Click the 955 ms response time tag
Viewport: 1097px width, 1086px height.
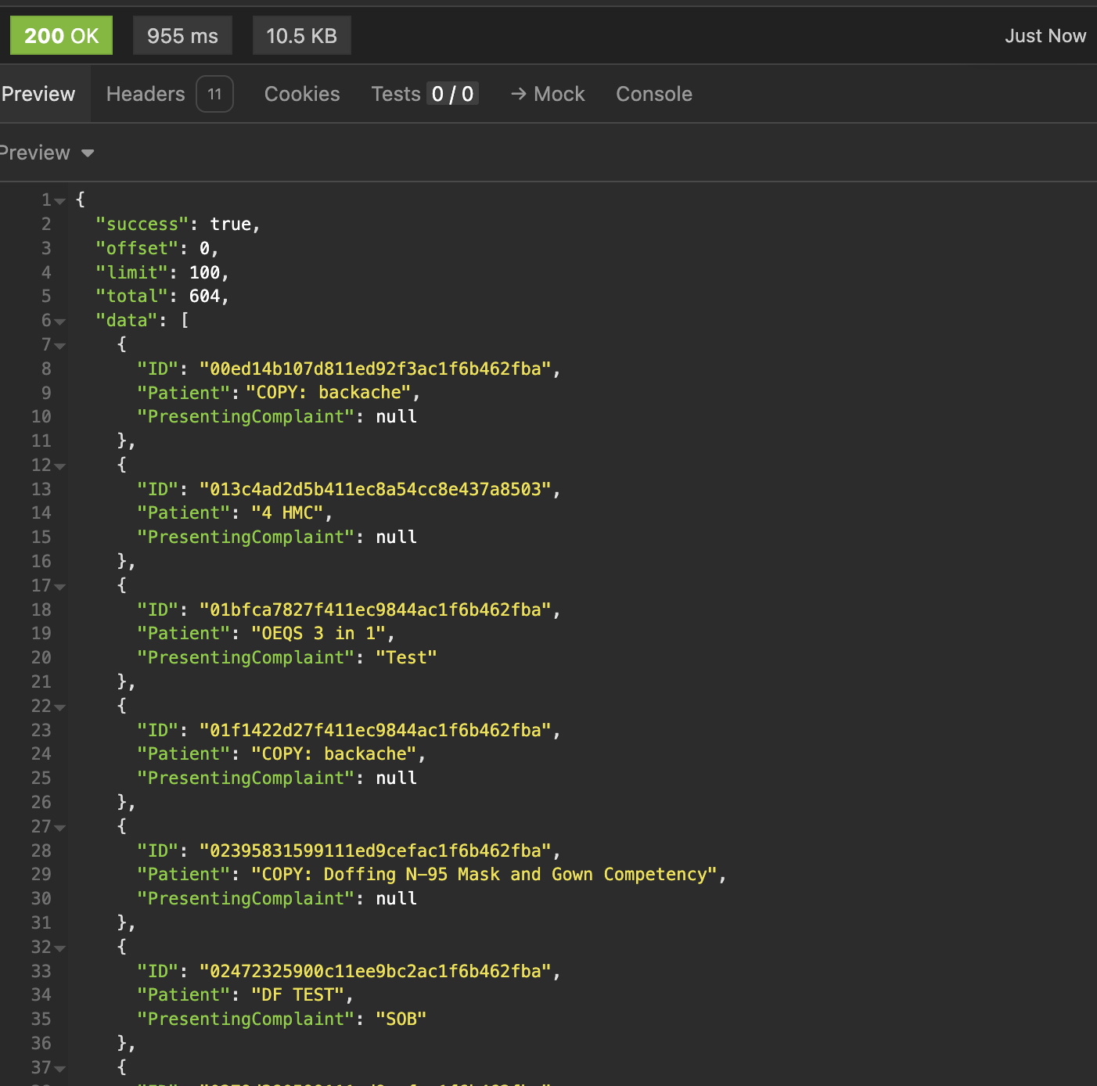click(x=182, y=36)
